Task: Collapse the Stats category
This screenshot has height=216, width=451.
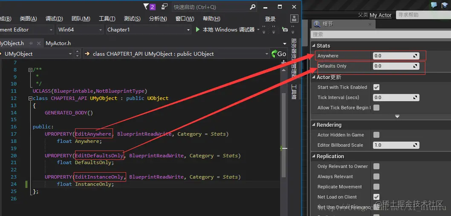Action: click(313, 45)
